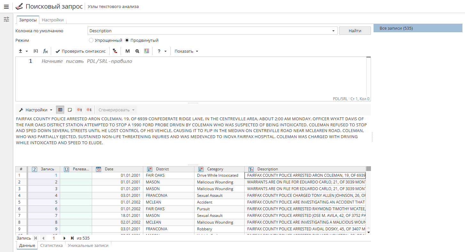Viewport: 465px width, 252px height.
Task: Open the Настройки wrench dropdown
Action: coord(36,110)
